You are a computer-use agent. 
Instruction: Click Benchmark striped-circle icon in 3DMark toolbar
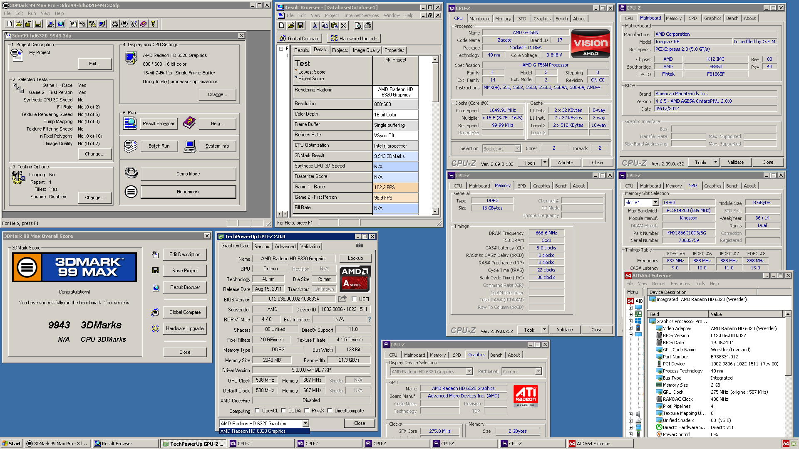pyautogui.click(x=124, y=24)
